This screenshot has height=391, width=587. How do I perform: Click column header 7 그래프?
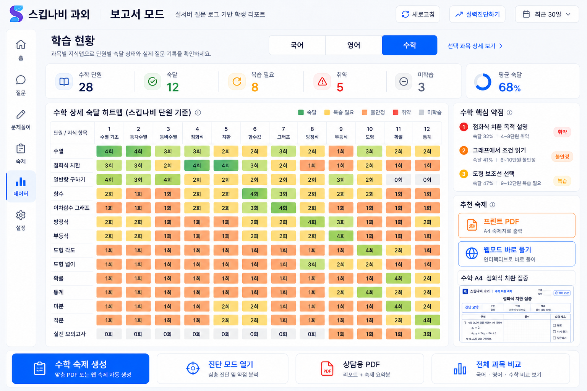click(x=283, y=133)
